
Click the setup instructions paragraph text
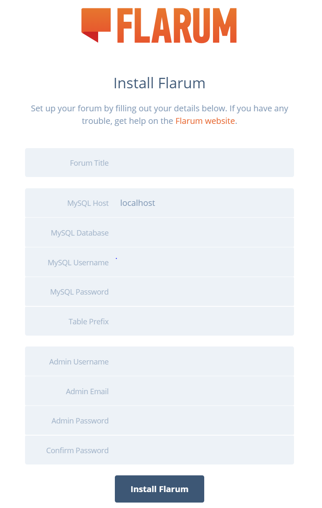point(160,109)
